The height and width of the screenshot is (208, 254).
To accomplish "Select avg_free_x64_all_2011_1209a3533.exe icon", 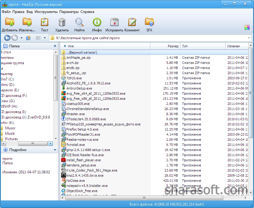I will (x=64, y=93).
